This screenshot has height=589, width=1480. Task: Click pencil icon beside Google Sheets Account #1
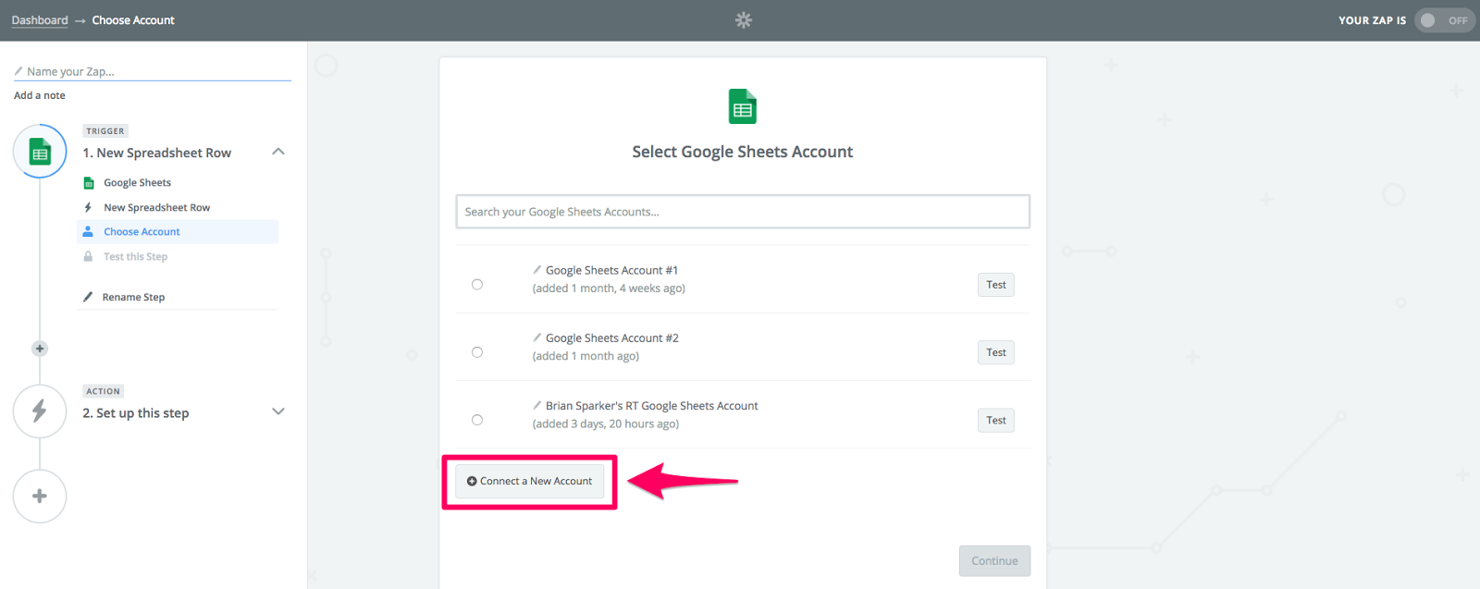coord(536,270)
